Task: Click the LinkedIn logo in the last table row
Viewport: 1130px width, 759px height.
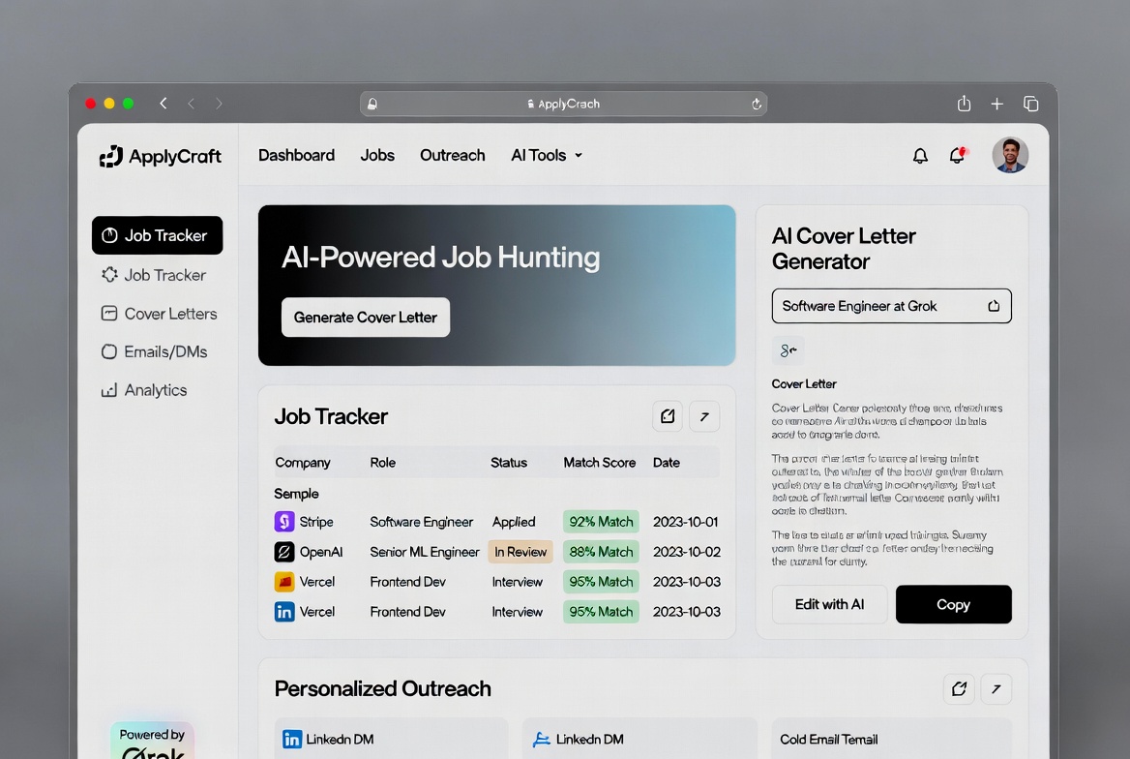Action: [x=284, y=612]
